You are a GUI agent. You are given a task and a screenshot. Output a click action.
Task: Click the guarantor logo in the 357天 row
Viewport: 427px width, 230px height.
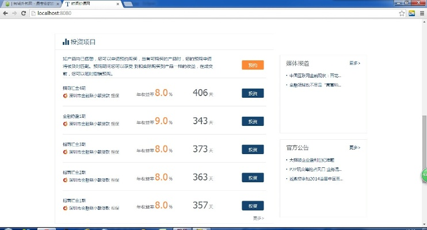(65, 208)
